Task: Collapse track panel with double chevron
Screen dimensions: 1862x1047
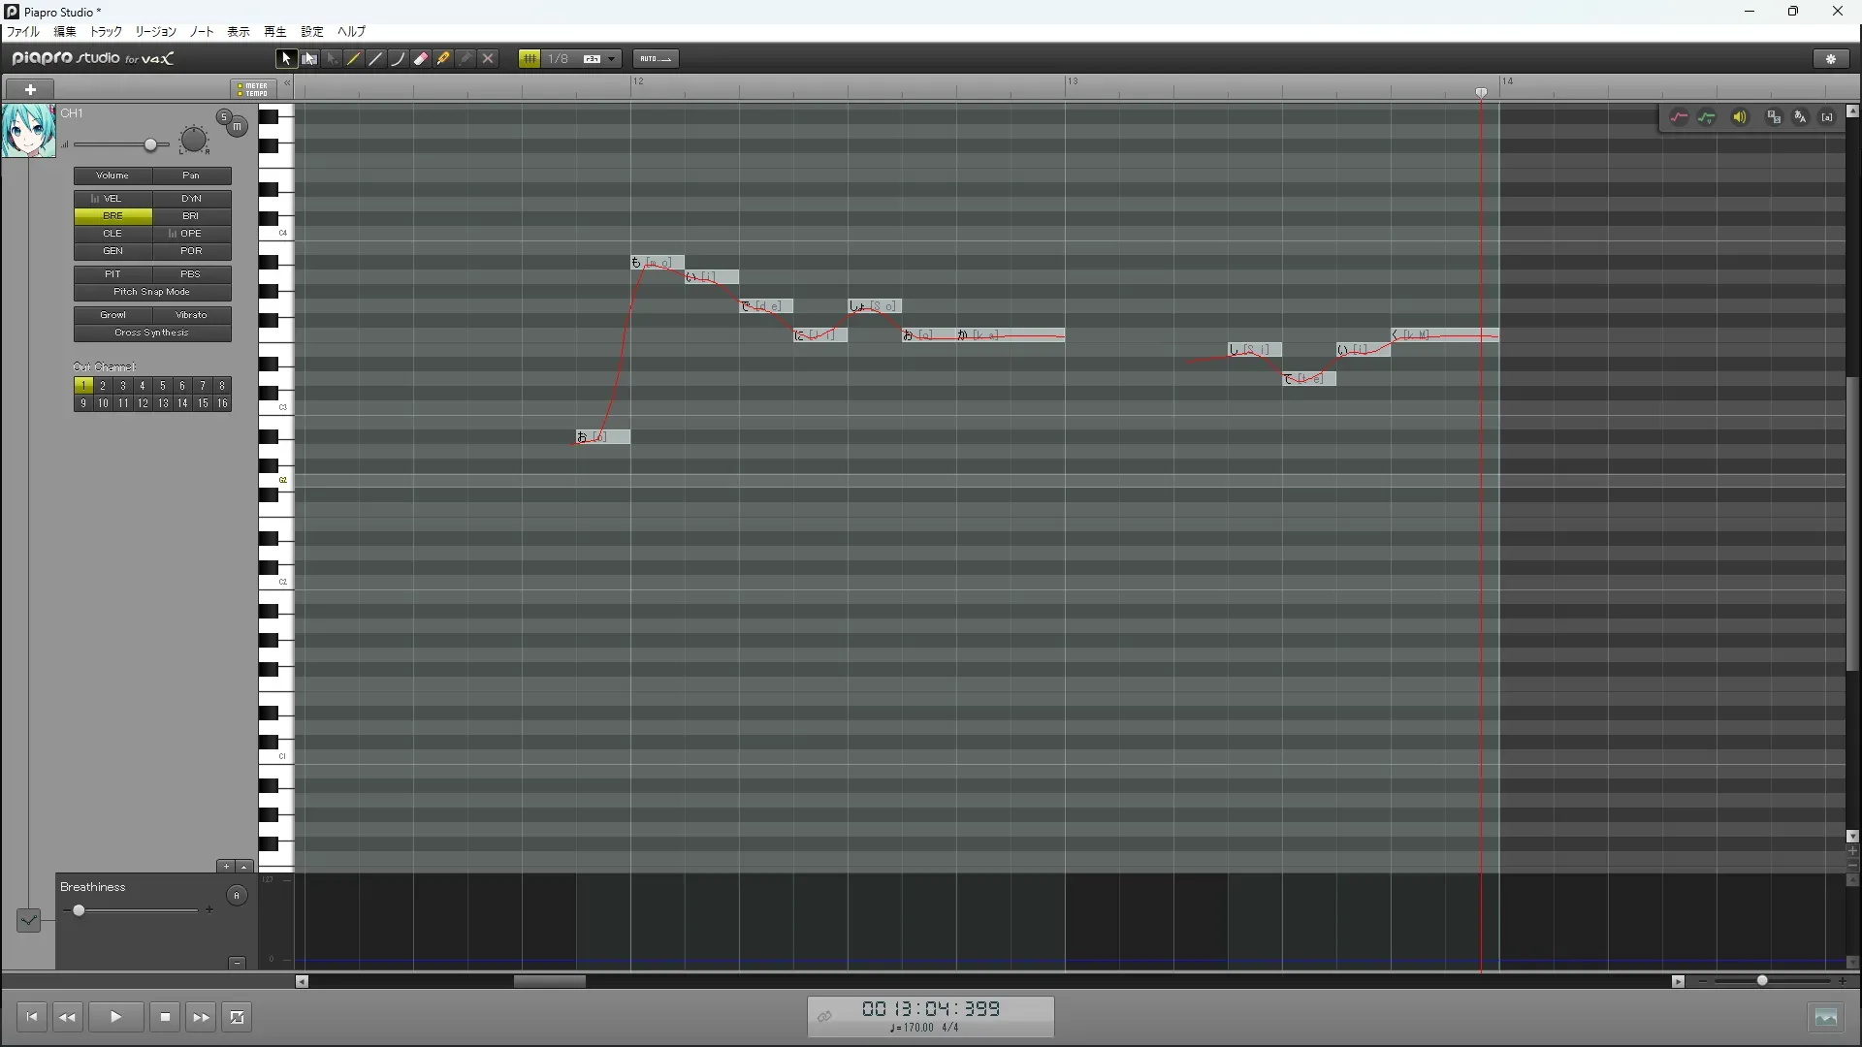Action: pyautogui.click(x=287, y=84)
